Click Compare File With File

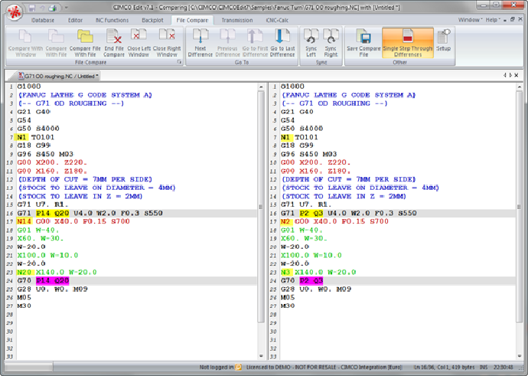(85, 43)
